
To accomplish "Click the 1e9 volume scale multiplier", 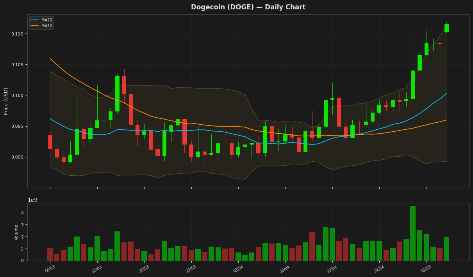I will 32,200.
